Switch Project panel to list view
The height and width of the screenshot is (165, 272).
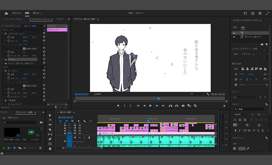tap(9, 148)
